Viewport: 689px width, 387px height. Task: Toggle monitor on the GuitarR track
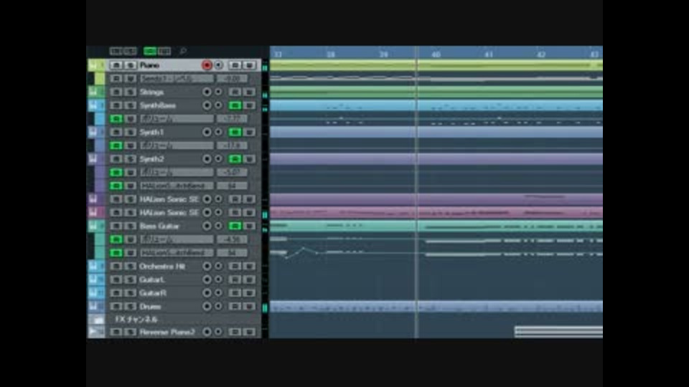tap(218, 292)
